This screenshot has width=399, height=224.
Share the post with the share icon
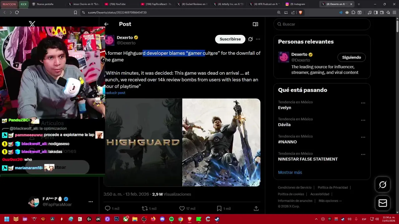point(256,208)
